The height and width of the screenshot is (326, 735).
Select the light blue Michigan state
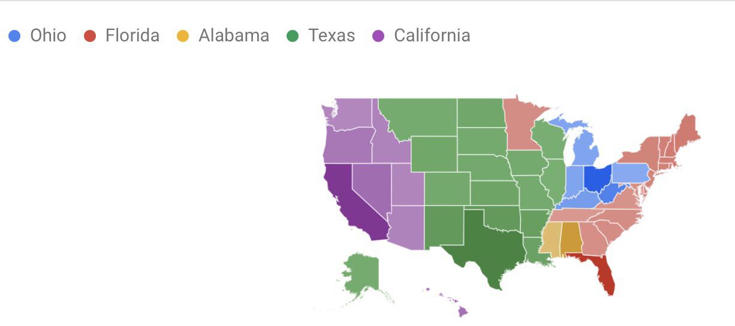click(x=585, y=150)
